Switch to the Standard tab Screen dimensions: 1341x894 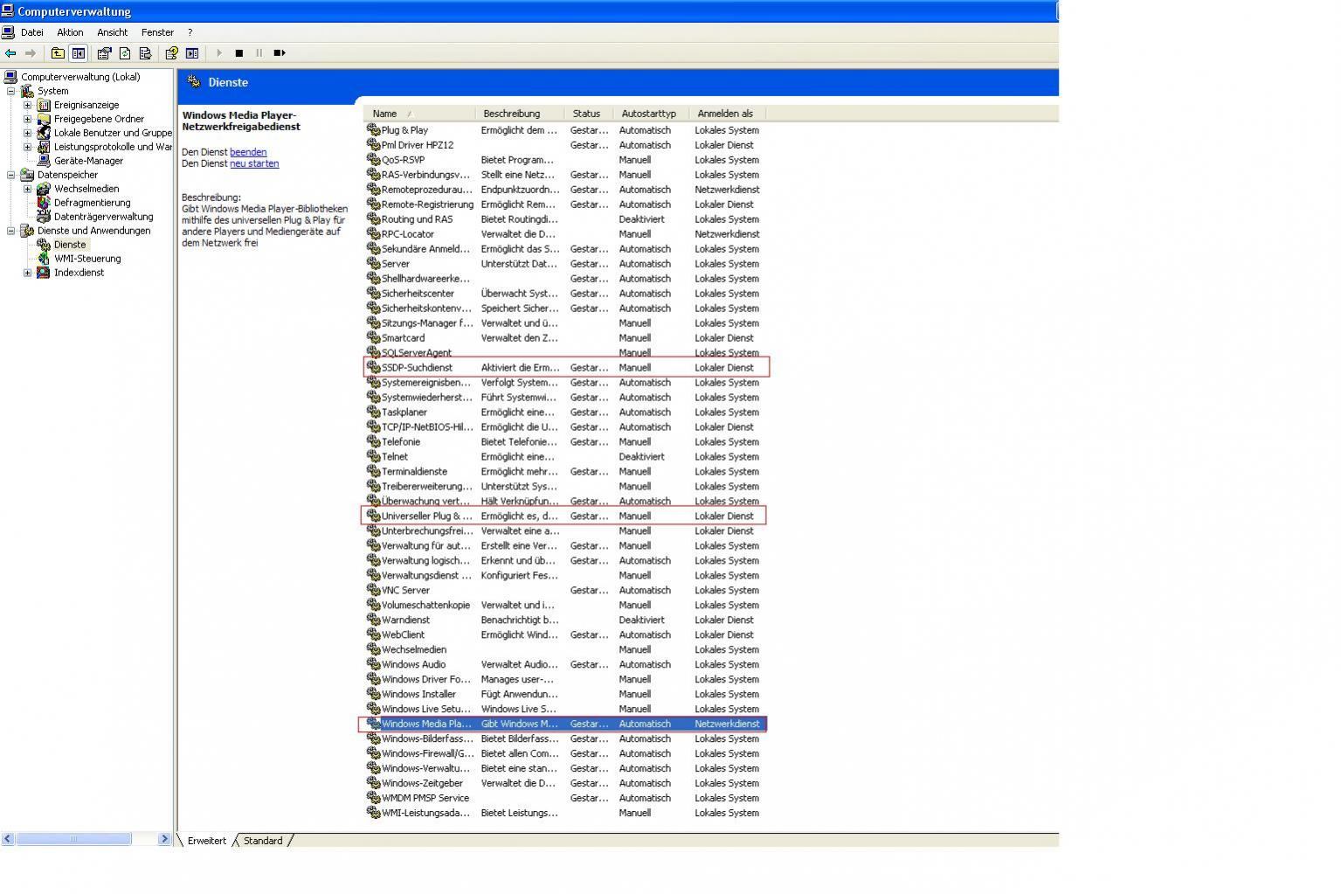pyautogui.click(x=263, y=841)
